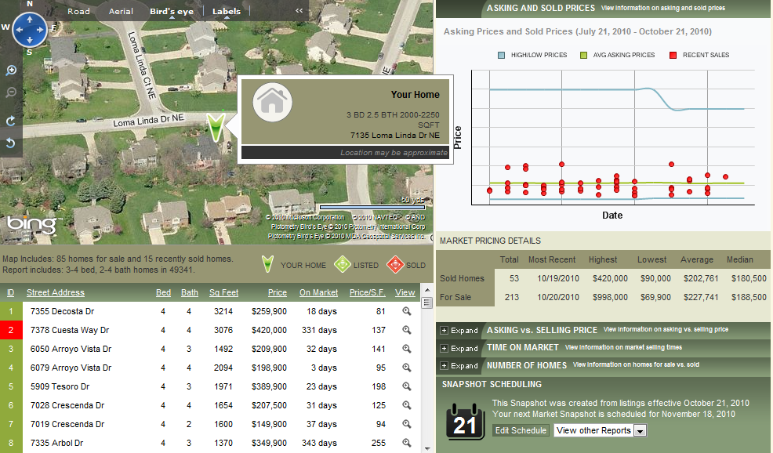Sort listings by Price/S.F. column

367,292
